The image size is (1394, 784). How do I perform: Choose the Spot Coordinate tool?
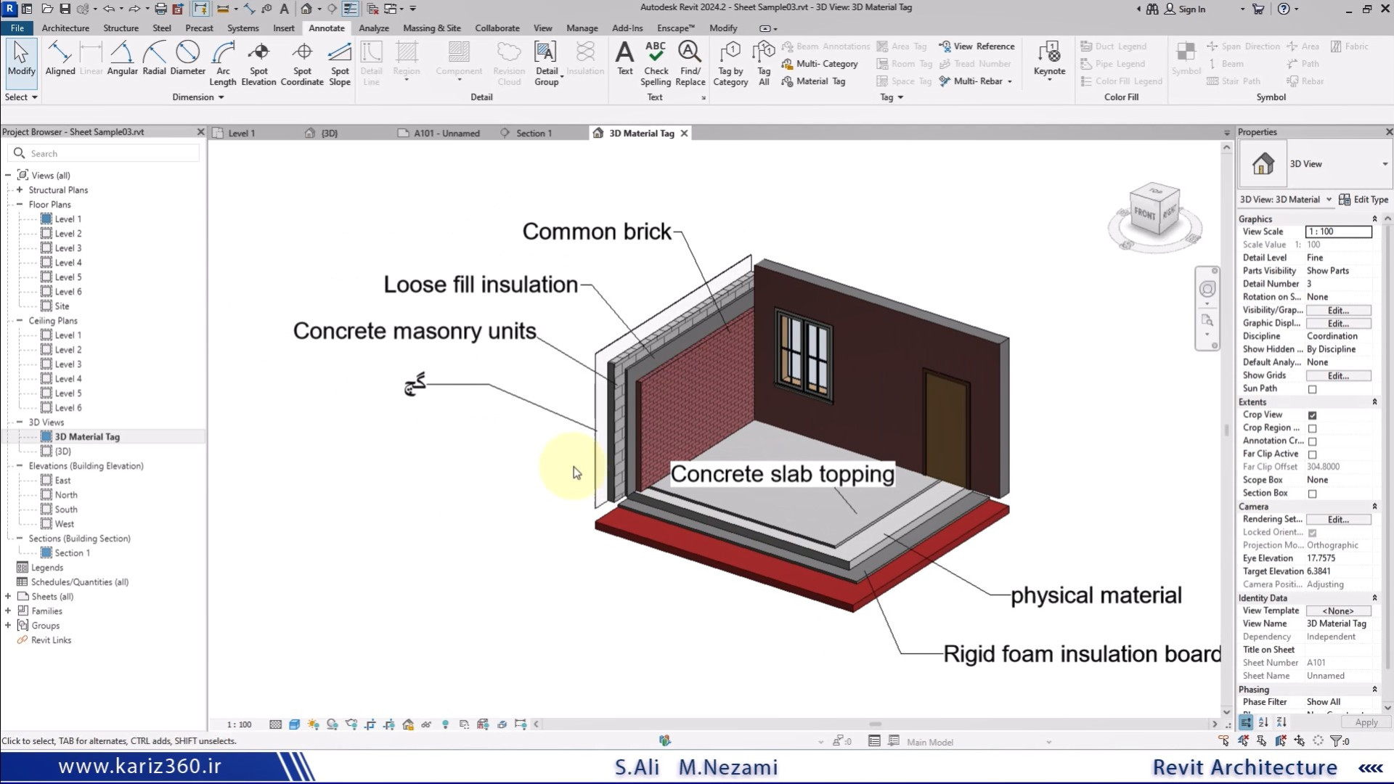pos(302,63)
